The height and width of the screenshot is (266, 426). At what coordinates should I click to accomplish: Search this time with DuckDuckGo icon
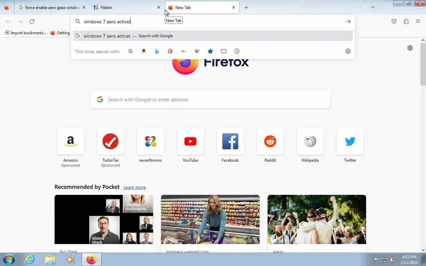(170, 51)
